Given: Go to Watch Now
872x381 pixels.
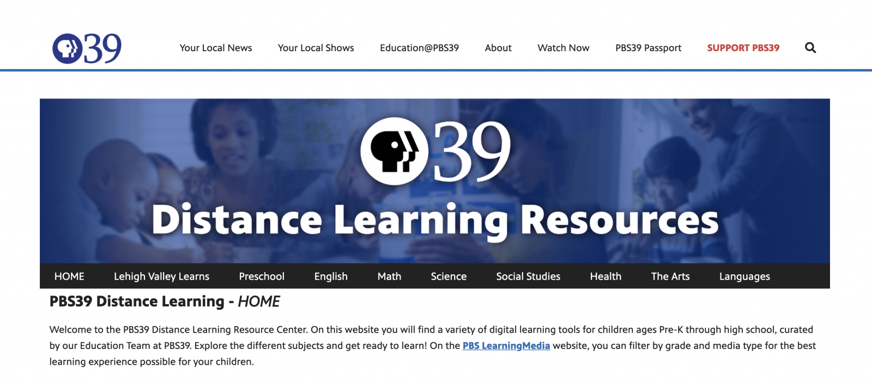Looking at the screenshot, I should pyautogui.click(x=564, y=48).
